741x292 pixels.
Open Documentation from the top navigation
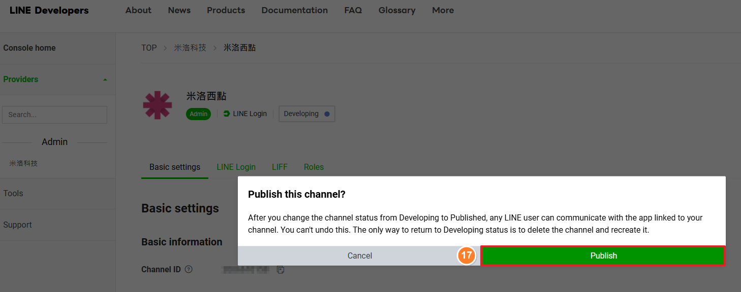coord(294,10)
